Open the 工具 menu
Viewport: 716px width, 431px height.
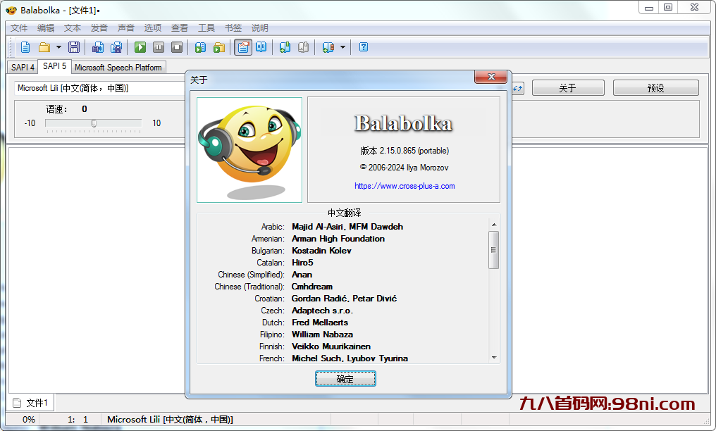206,28
